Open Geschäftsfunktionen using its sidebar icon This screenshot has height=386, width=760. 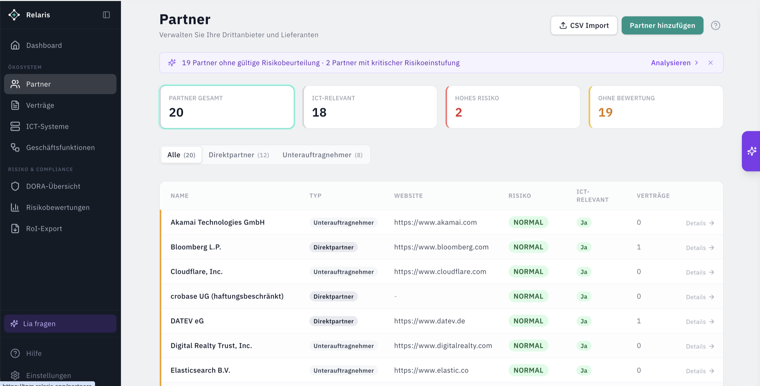tap(15, 147)
